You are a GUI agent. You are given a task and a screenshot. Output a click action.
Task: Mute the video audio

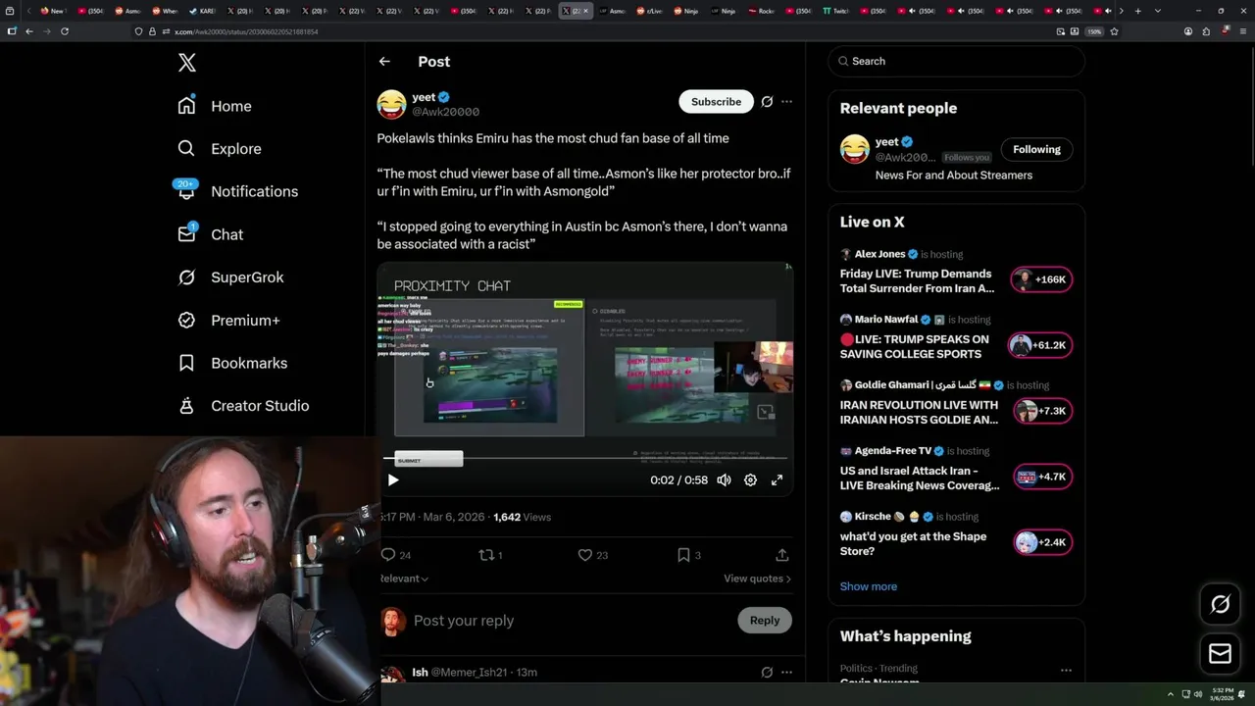pyautogui.click(x=724, y=480)
